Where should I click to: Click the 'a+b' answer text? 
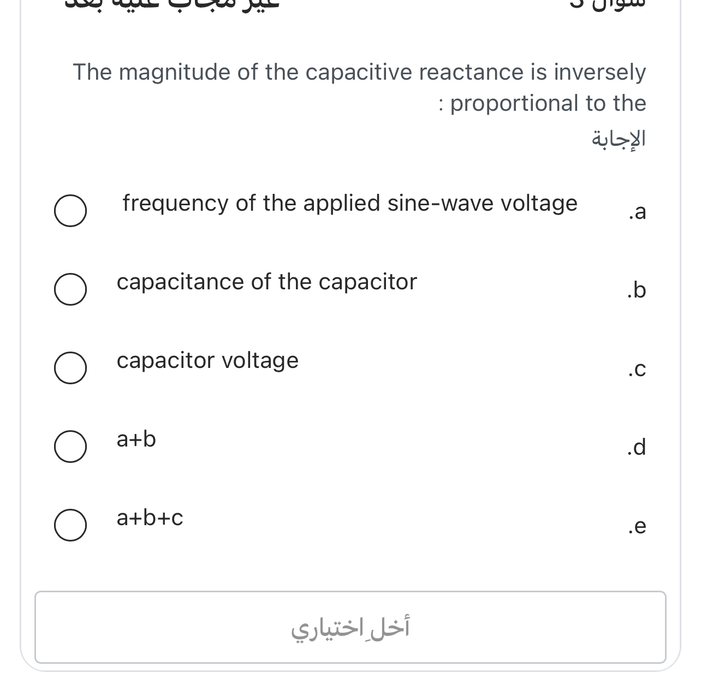(x=135, y=439)
